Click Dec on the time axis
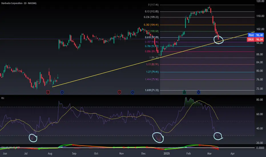Viewport: 266px width, 157px height. [x=143, y=154]
